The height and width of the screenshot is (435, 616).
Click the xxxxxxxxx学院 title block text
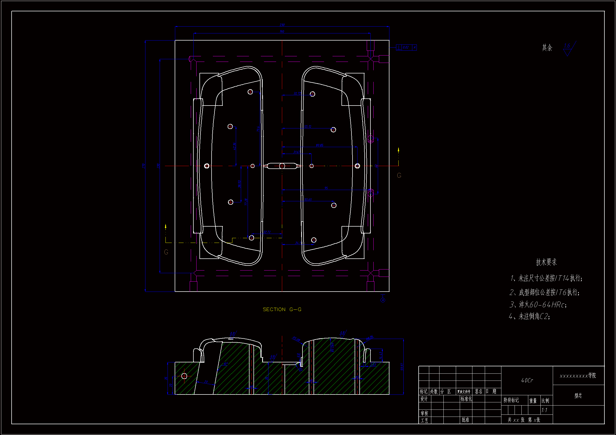[x=578, y=376]
